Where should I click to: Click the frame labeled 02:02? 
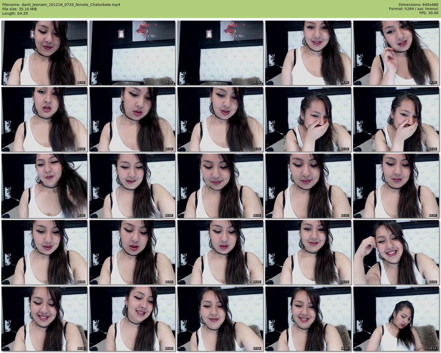(132, 186)
